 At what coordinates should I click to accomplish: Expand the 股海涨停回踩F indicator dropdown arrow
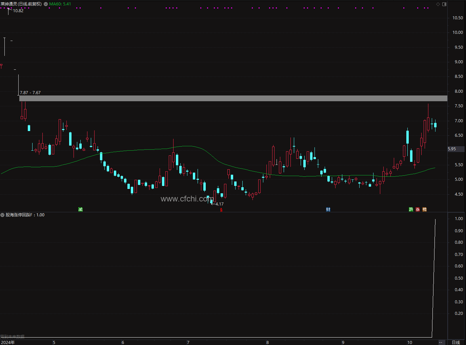[x=2, y=215]
